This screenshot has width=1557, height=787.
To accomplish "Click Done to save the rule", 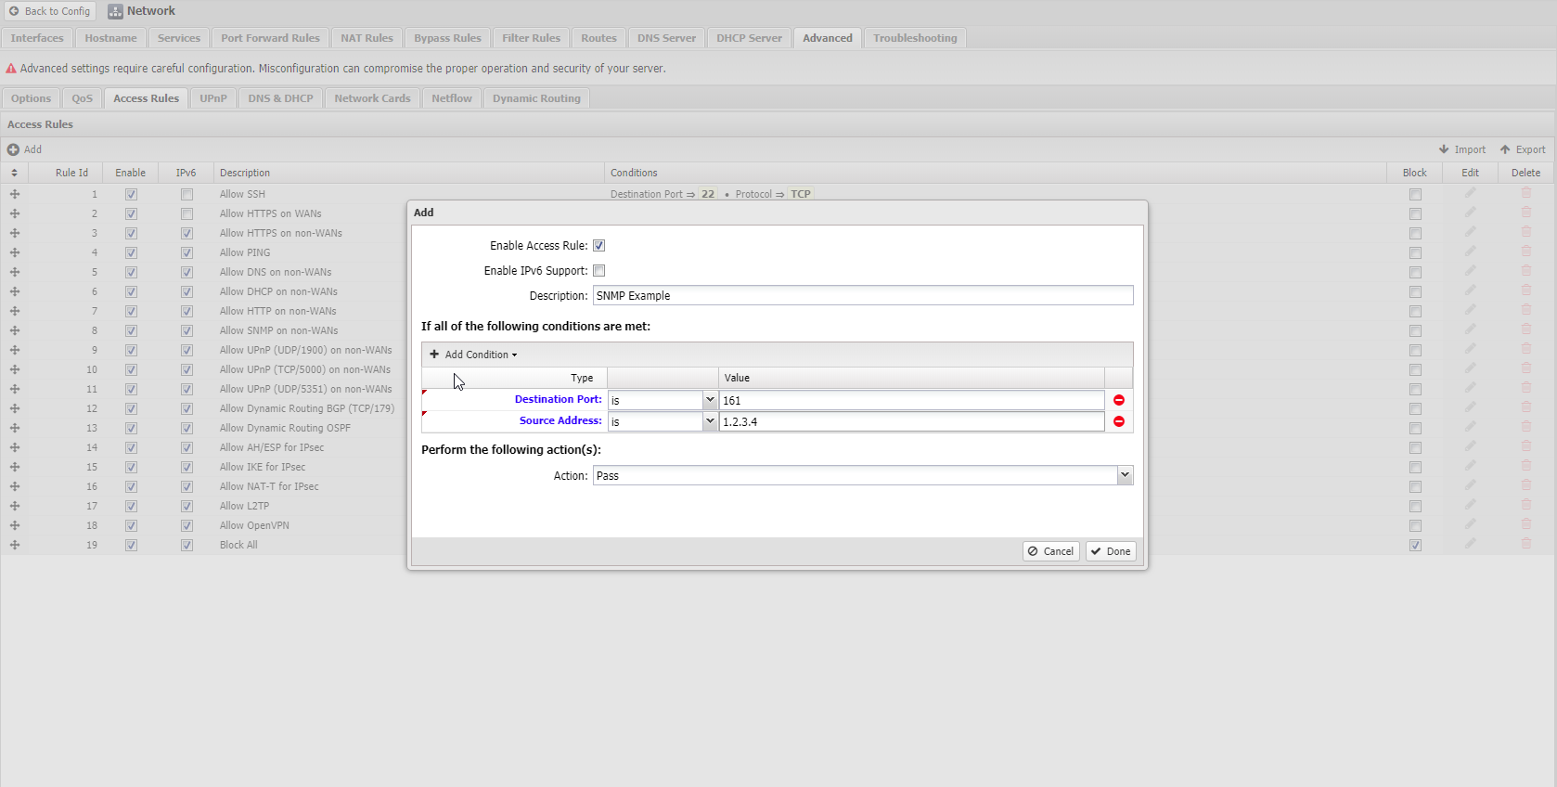I will click(x=1111, y=551).
